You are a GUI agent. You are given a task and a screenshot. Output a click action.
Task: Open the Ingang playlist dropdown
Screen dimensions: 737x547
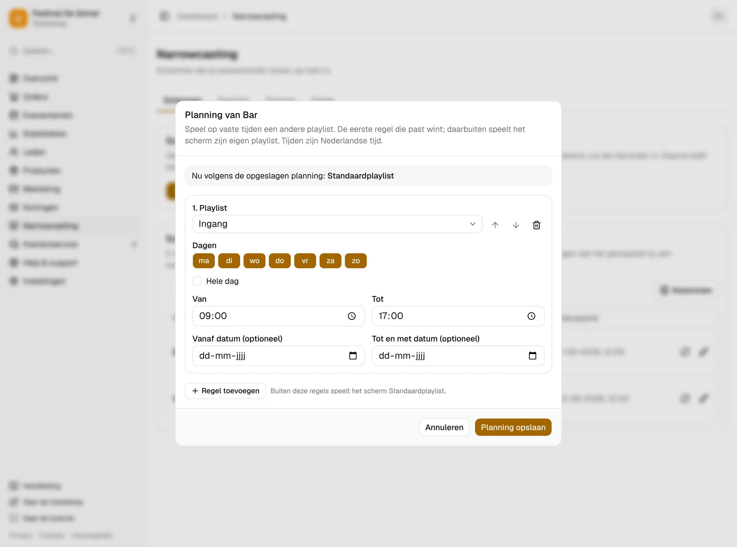click(337, 224)
